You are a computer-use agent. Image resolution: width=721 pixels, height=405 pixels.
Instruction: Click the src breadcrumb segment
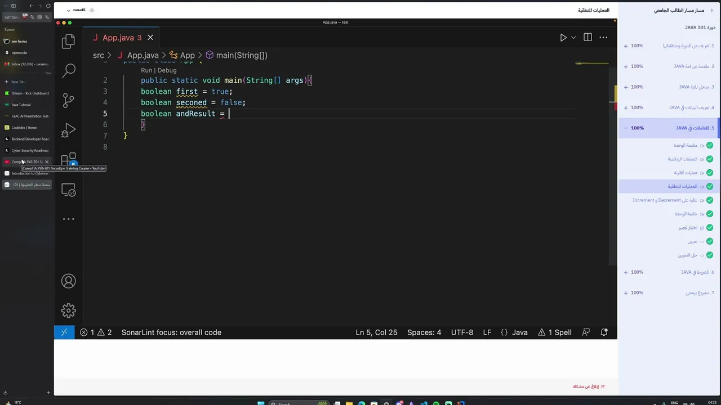[99, 55]
